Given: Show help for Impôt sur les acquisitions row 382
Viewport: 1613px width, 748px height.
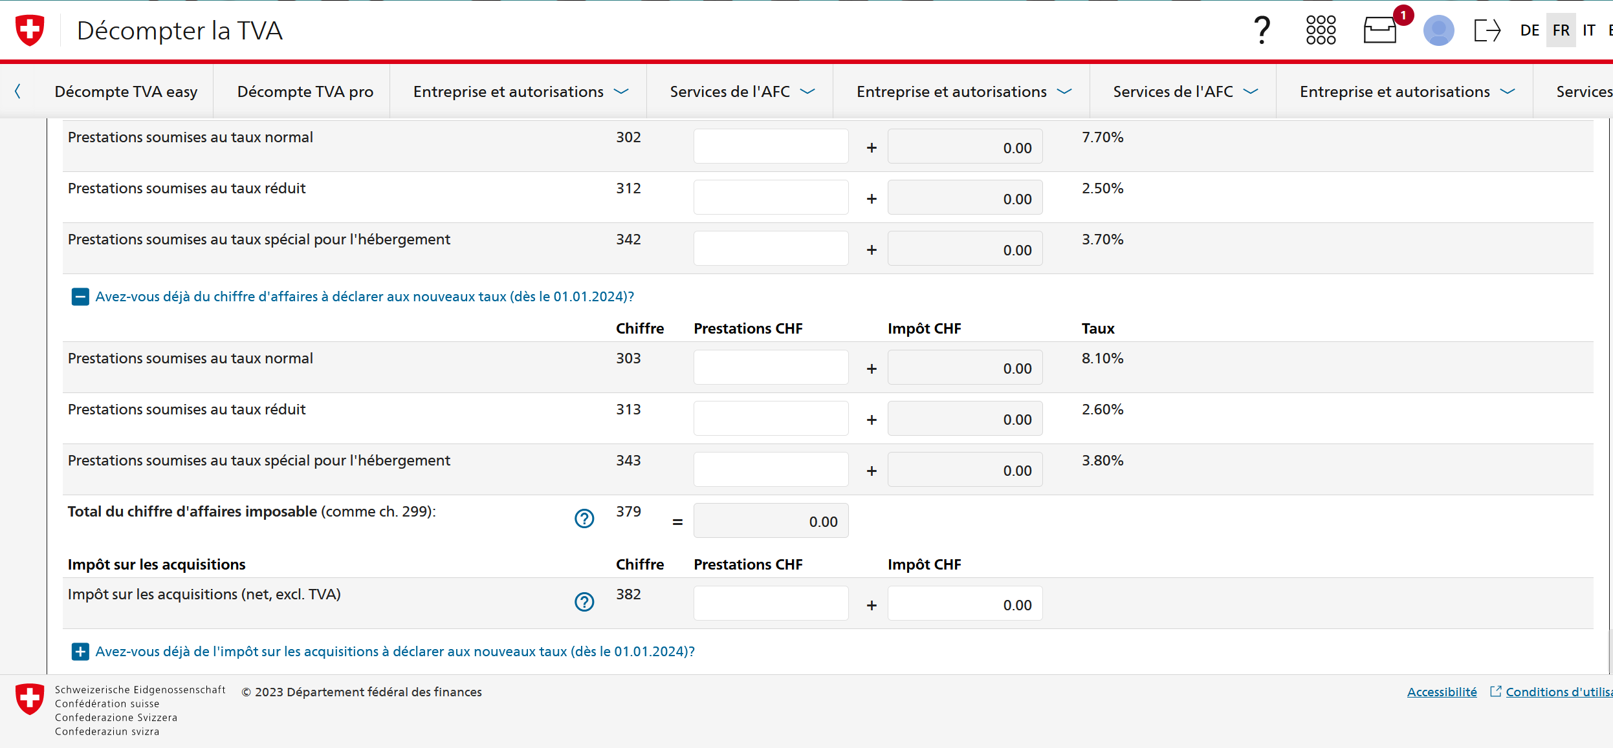Looking at the screenshot, I should [x=584, y=602].
